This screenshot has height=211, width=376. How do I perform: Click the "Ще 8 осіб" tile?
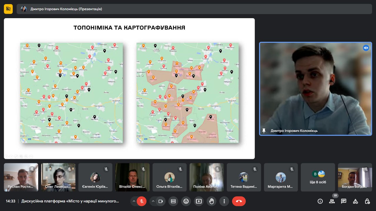[318, 177]
